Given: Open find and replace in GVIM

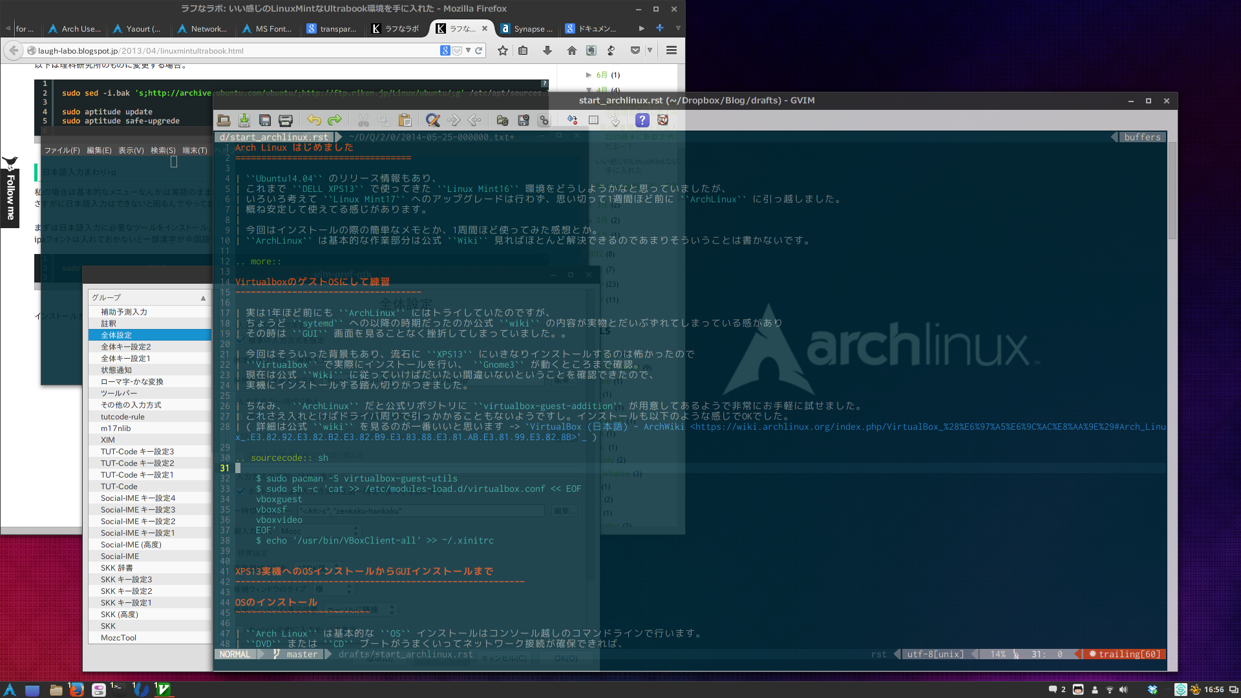Looking at the screenshot, I should 433,120.
